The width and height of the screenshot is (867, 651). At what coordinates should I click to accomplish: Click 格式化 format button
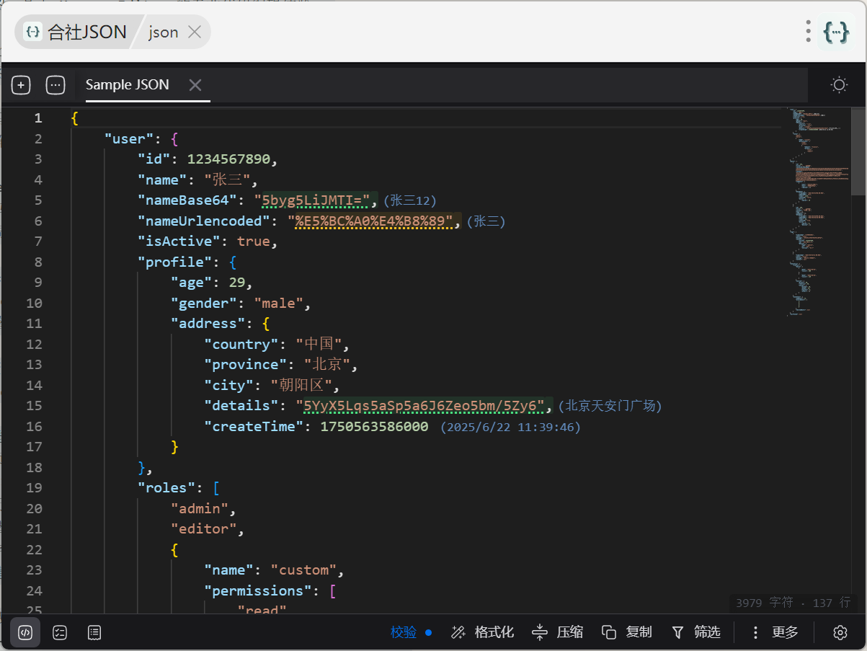point(482,632)
